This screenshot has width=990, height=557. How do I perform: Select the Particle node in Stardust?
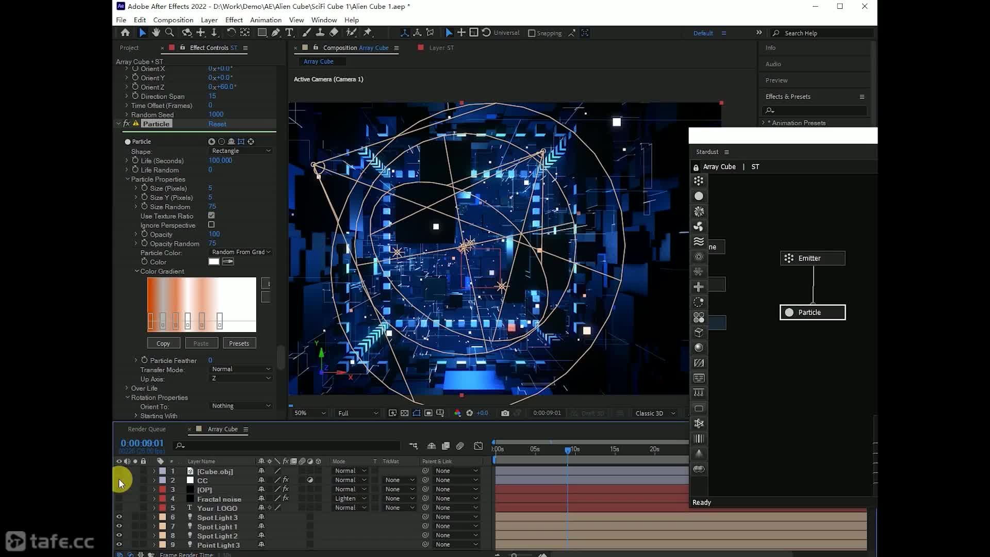(813, 313)
